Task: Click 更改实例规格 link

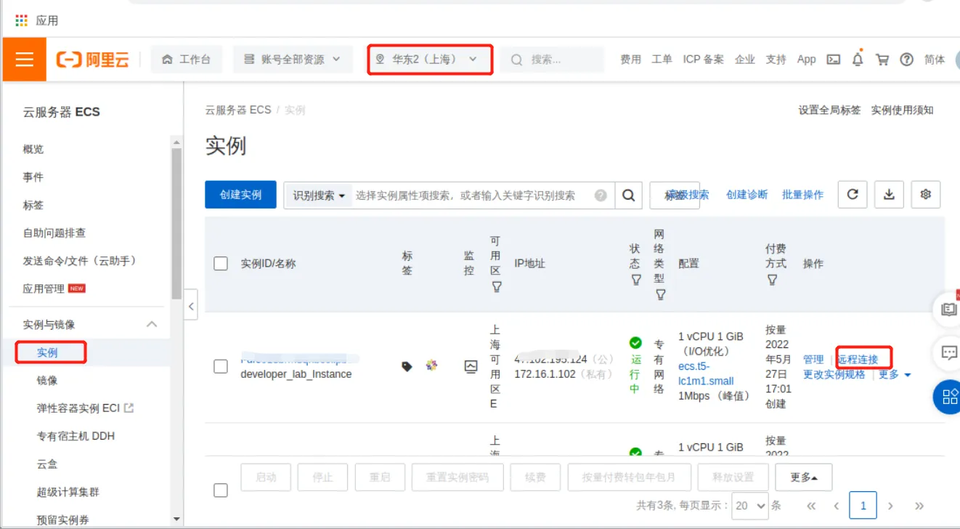Action: pos(834,374)
